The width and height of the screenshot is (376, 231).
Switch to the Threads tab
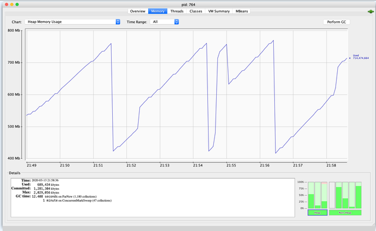(x=177, y=11)
